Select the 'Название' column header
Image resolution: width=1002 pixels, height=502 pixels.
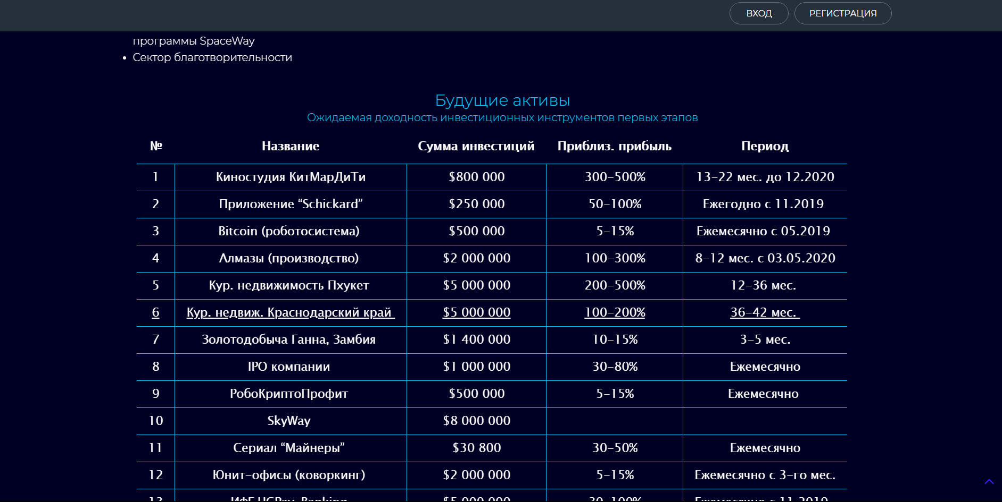pos(291,146)
